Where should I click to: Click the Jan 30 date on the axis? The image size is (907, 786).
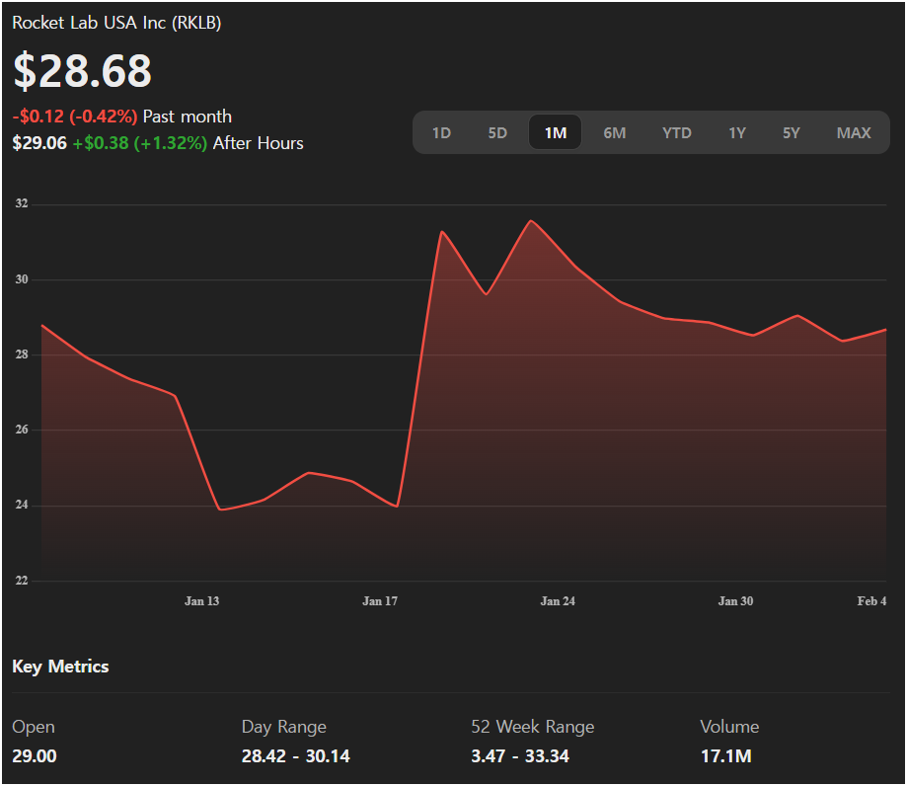(736, 601)
